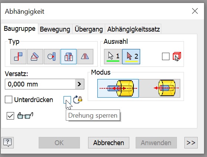Activate the second selection arrow button

tap(131, 56)
